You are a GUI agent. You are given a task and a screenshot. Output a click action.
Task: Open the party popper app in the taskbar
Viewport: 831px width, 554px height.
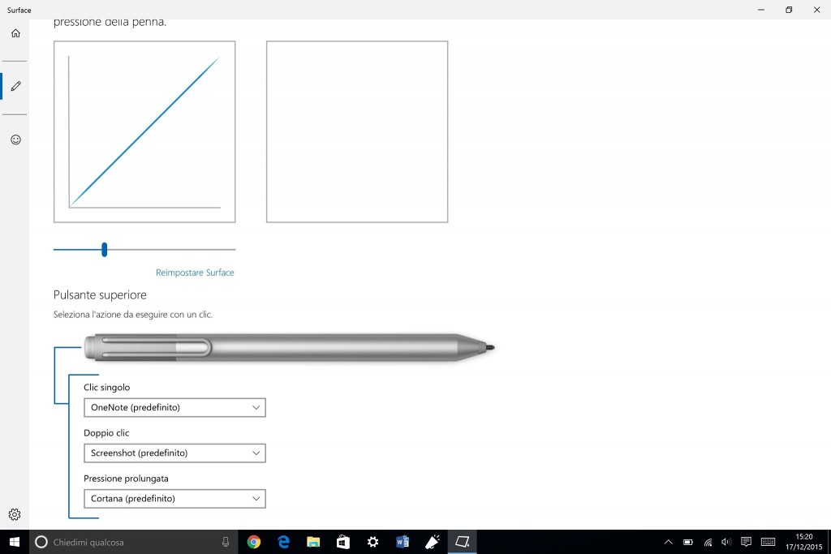click(x=433, y=542)
